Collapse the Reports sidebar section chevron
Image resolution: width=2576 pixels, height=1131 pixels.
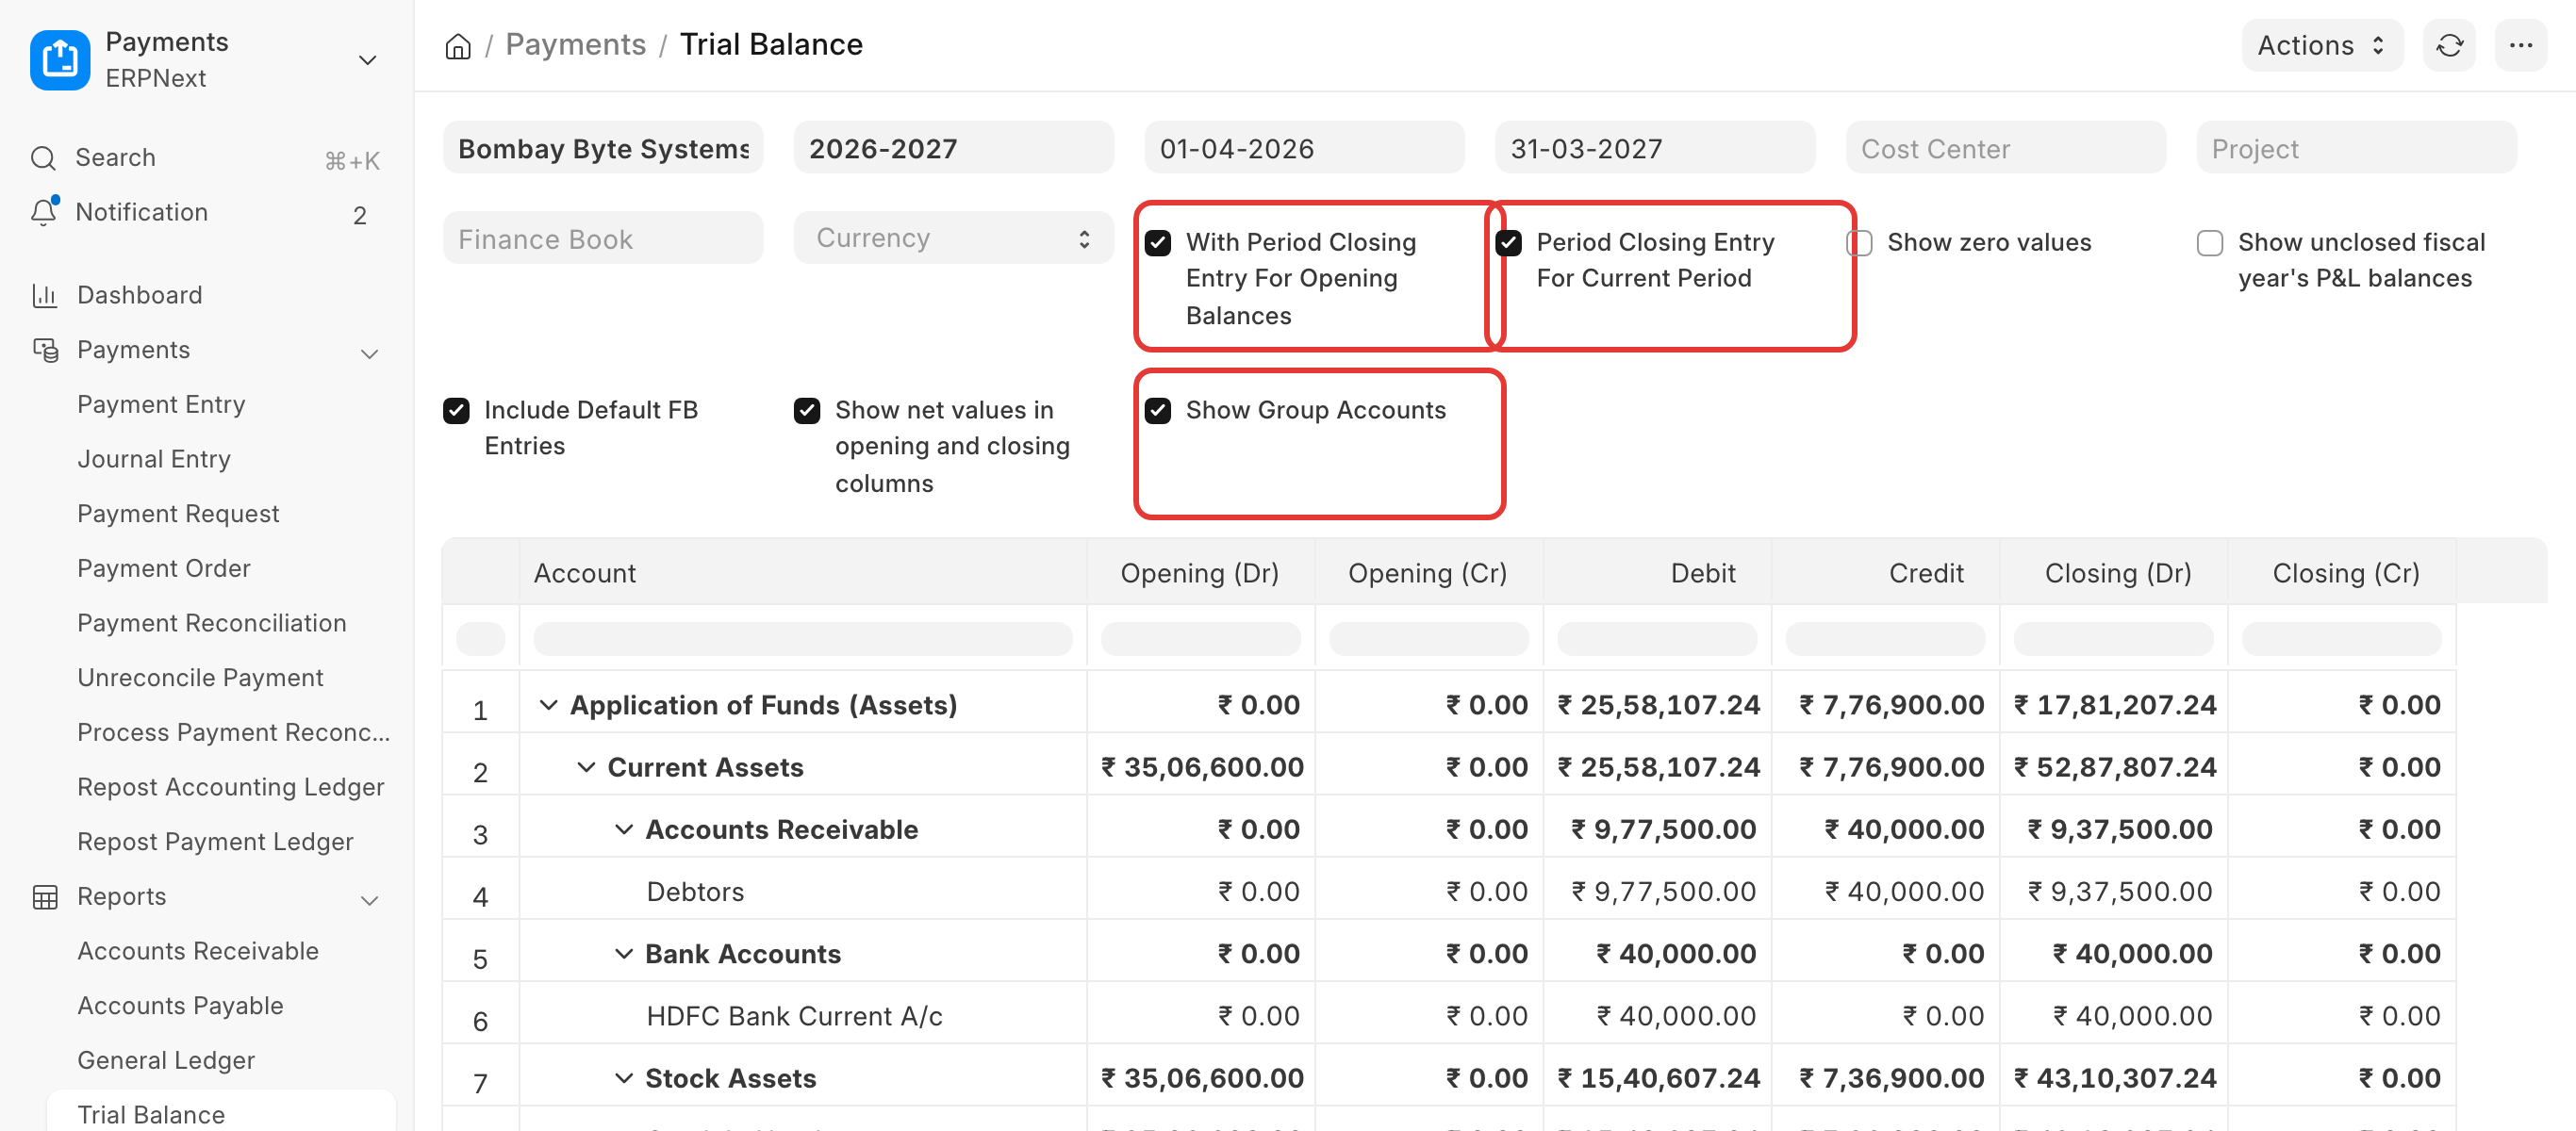click(x=369, y=900)
